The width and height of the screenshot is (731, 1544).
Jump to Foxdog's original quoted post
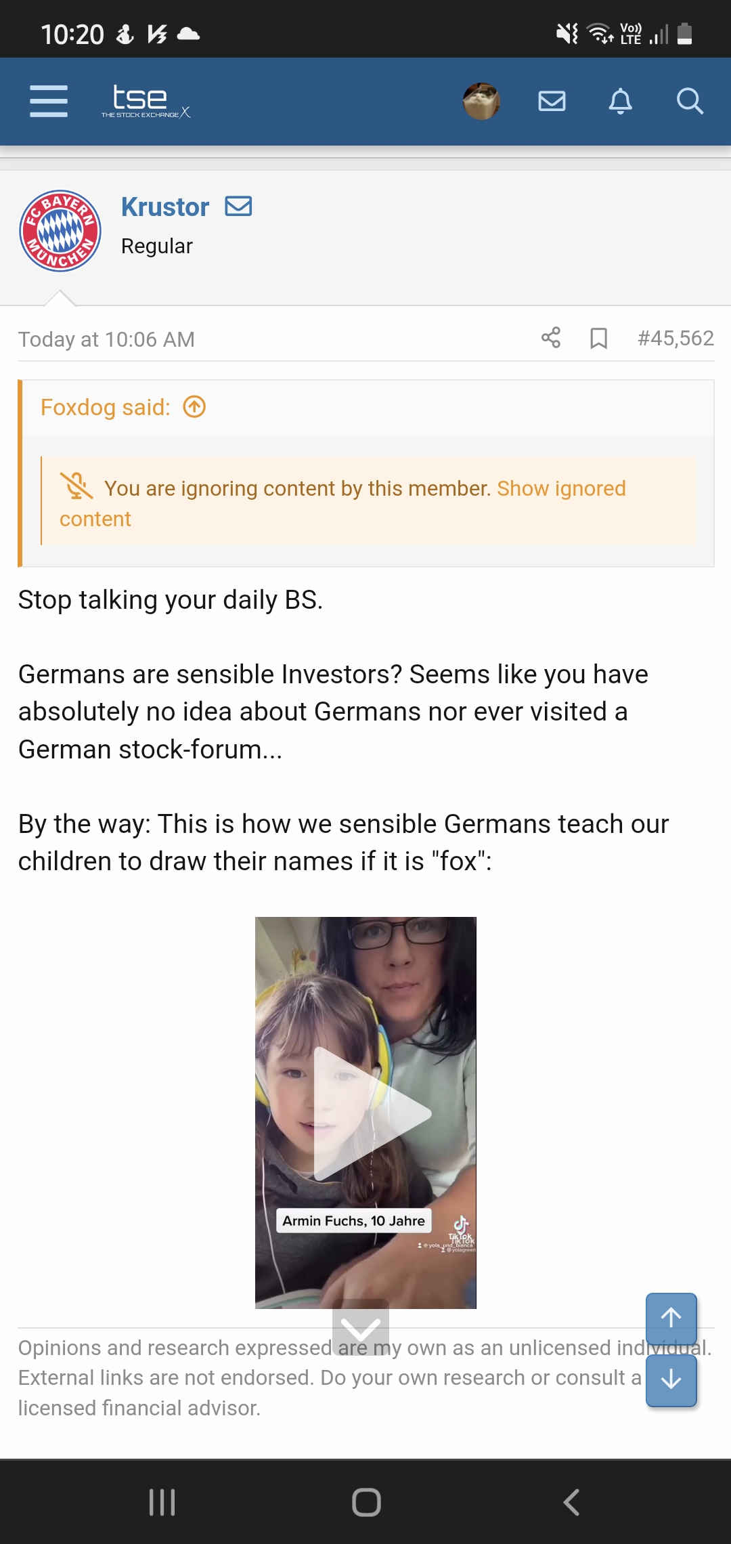[x=194, y=407]
